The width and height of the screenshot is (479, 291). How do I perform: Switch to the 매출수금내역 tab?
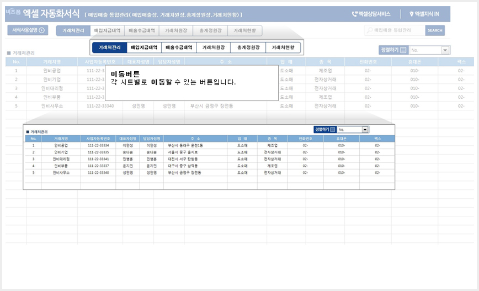pos(142,30)
